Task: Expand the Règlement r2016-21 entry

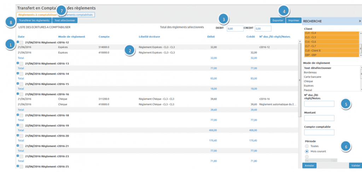Action: [18, 146]
